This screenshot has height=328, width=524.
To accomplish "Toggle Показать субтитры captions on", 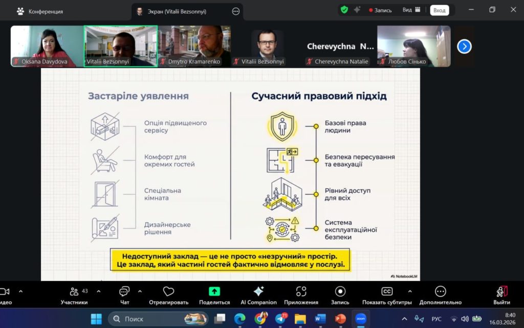I will click(387, 292).
